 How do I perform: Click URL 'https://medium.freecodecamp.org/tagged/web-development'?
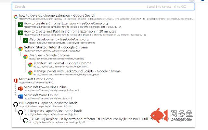tap(61, 43)
